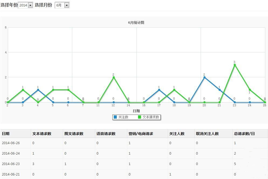268x179 pixels.
Task: Click the 营销/电商请求 column header
Action: [x=141, y=134]
